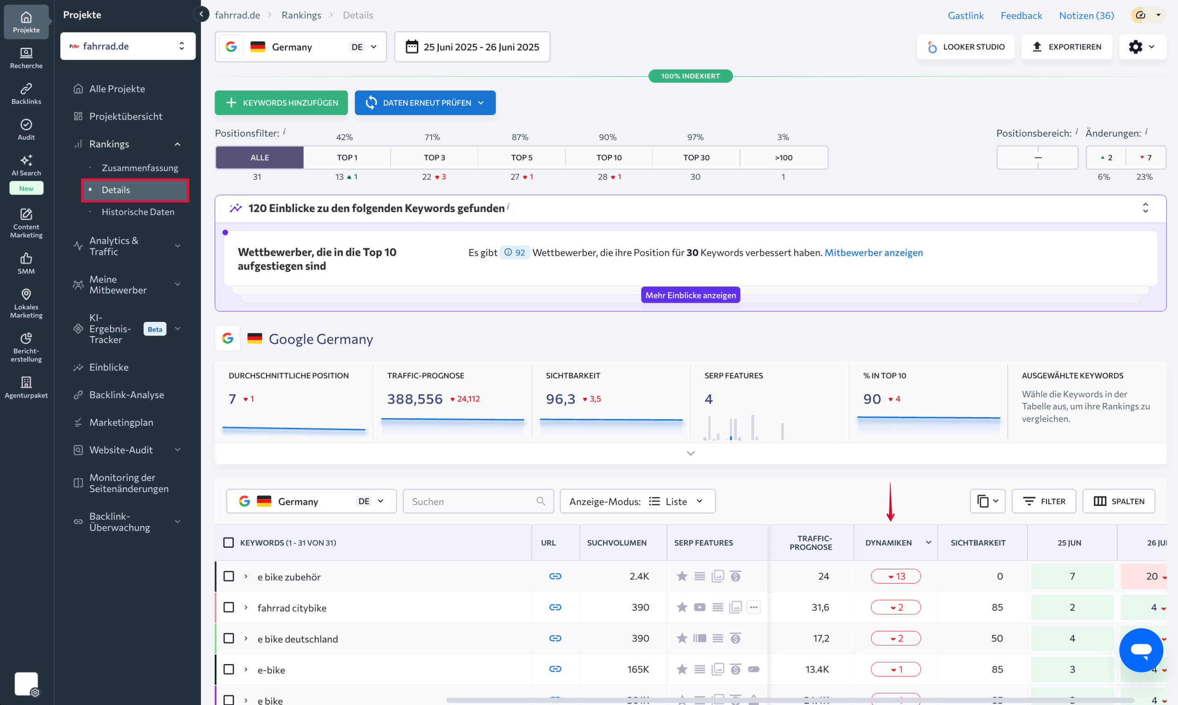Open the Berichterstellung icon
The image size is (1178, 705).
tap(26, 347)
